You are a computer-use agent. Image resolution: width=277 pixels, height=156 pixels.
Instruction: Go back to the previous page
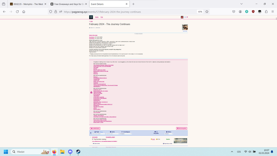point(4,12)
